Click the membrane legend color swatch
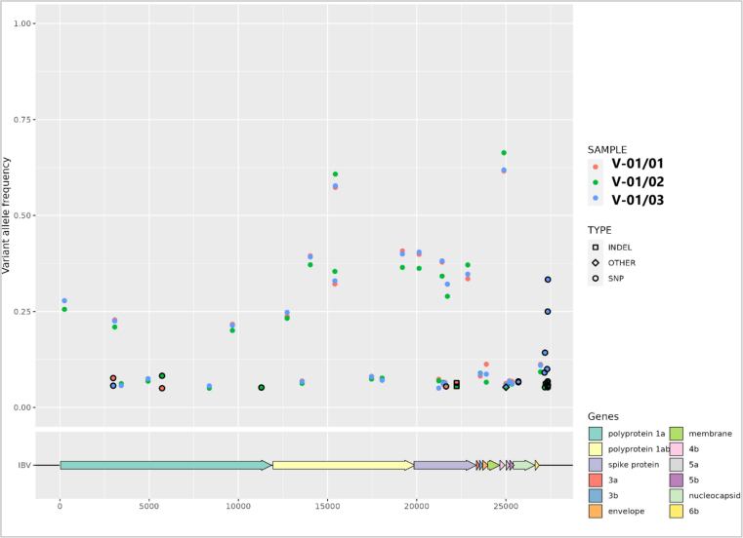The image size is (743, 538). tap(676, 434)
